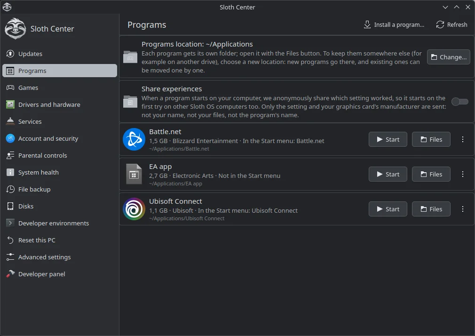Click the Parental controls icon
This screenshot has height=336, width=475.
[10, 155]
